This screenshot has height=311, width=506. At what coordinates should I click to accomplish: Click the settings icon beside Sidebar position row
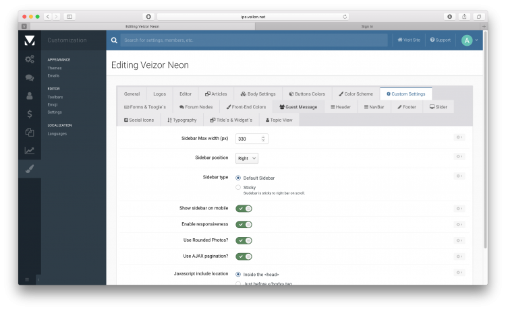tap(459, 156)
